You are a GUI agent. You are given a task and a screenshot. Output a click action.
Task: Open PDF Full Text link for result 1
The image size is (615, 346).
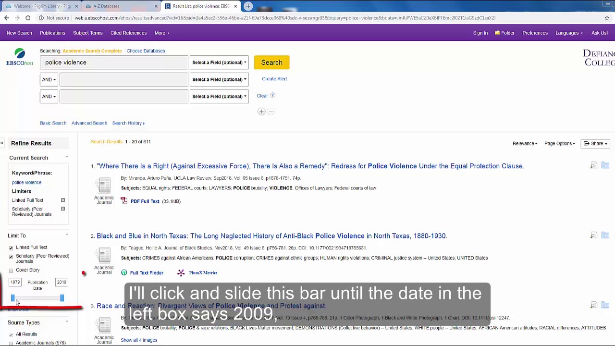145,201
